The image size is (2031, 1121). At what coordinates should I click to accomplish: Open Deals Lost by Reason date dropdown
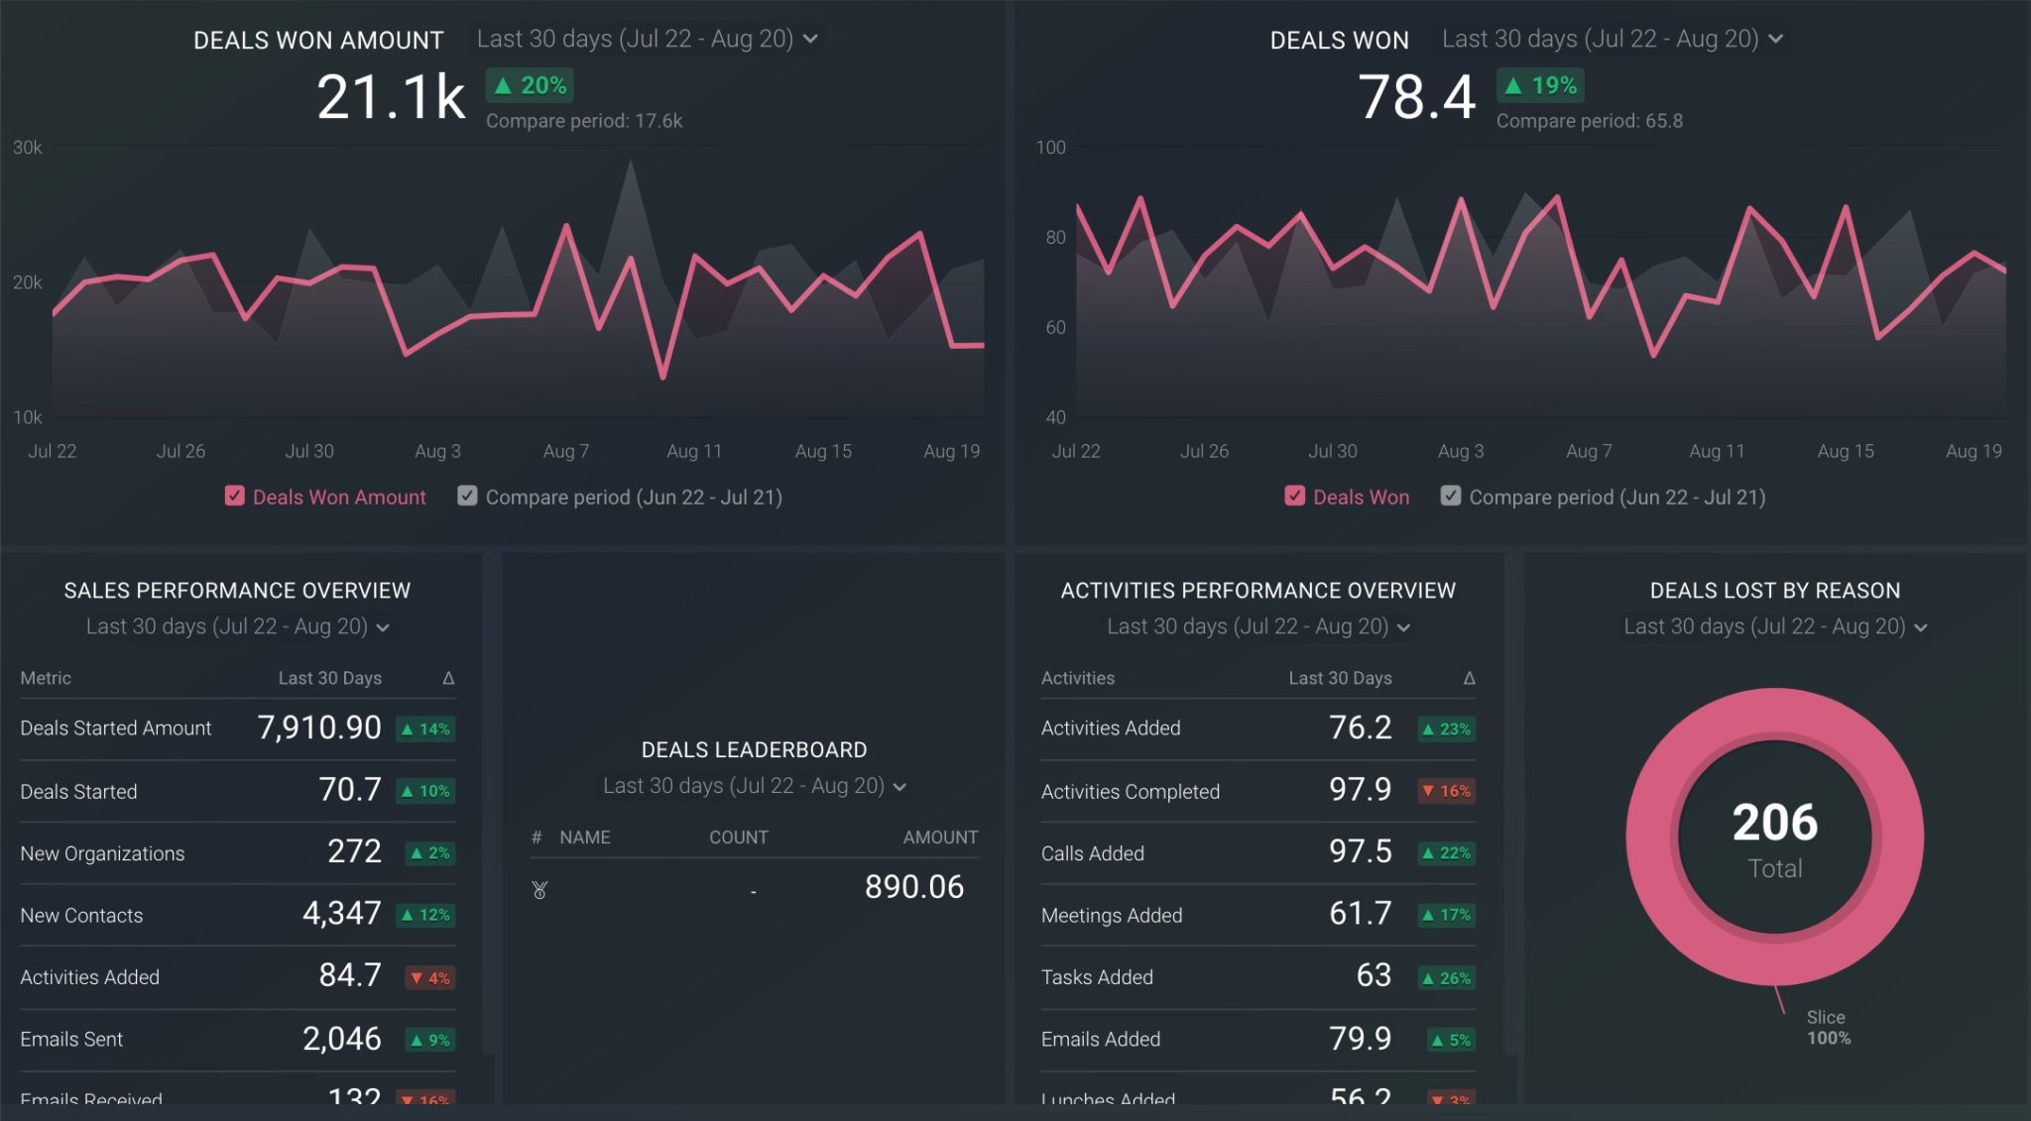[1774, 626]
